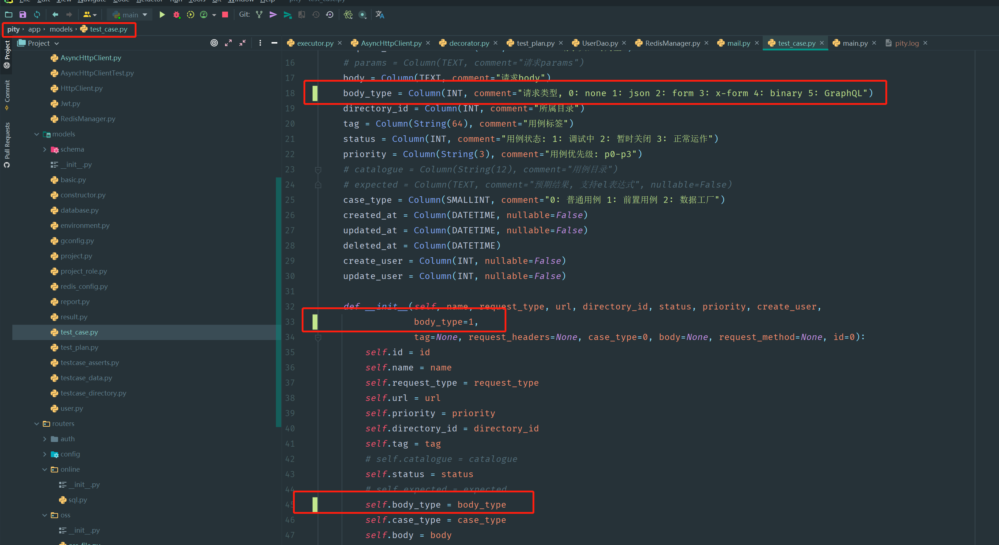This screenshot has width=999, height=545.
Task: Open the main run configuration dropdown
Action: click(130, 15)
